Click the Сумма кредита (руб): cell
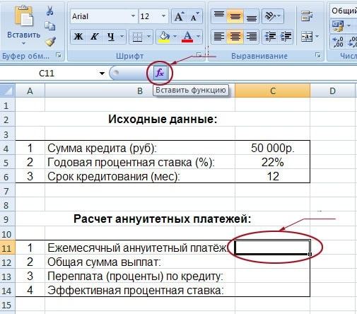Viewport: 357px width, 314px height. click(x=140, y=148)
